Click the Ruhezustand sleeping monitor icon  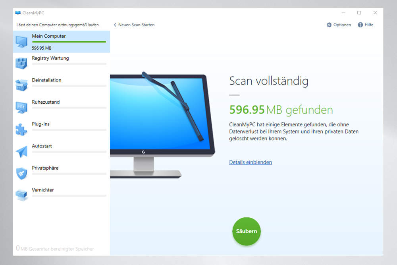pos(21,107)
